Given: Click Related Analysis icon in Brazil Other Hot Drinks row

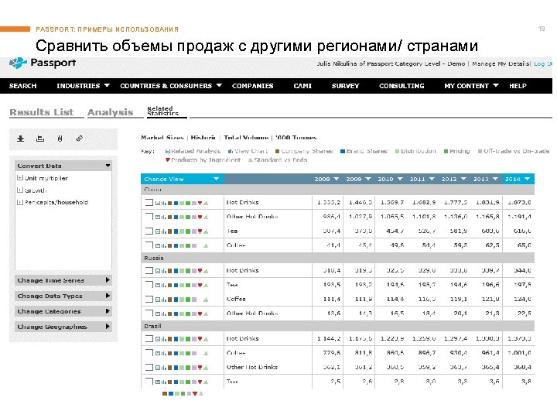Looking at the screenshot, I should pyautogui.click(x=158, y=368).
